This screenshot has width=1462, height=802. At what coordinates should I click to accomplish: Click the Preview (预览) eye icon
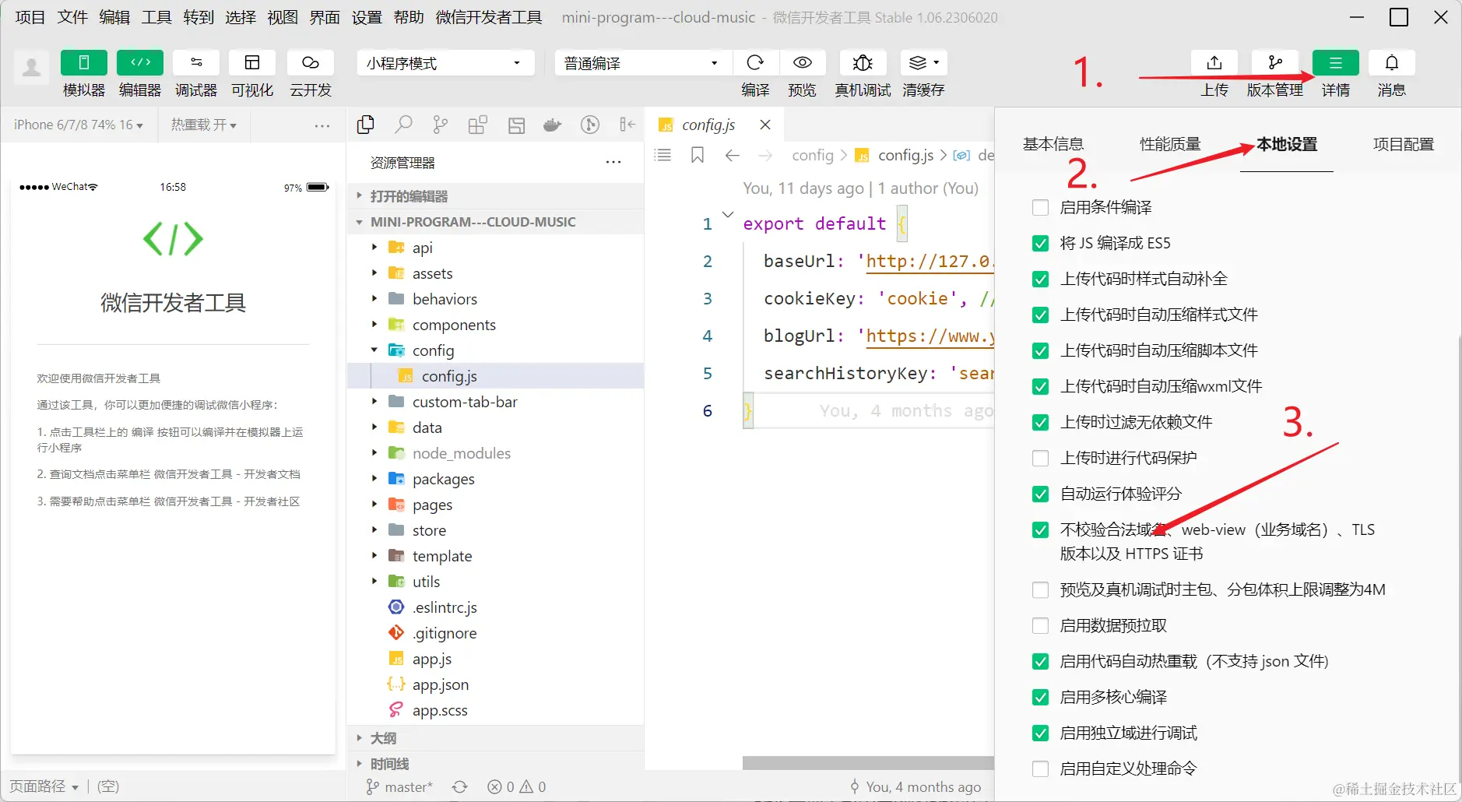(x=803, y=63)
